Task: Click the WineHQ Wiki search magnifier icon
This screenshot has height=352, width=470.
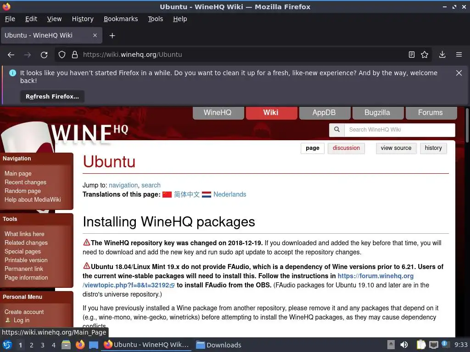Action: pyautogui.click(x=337, y=130)
